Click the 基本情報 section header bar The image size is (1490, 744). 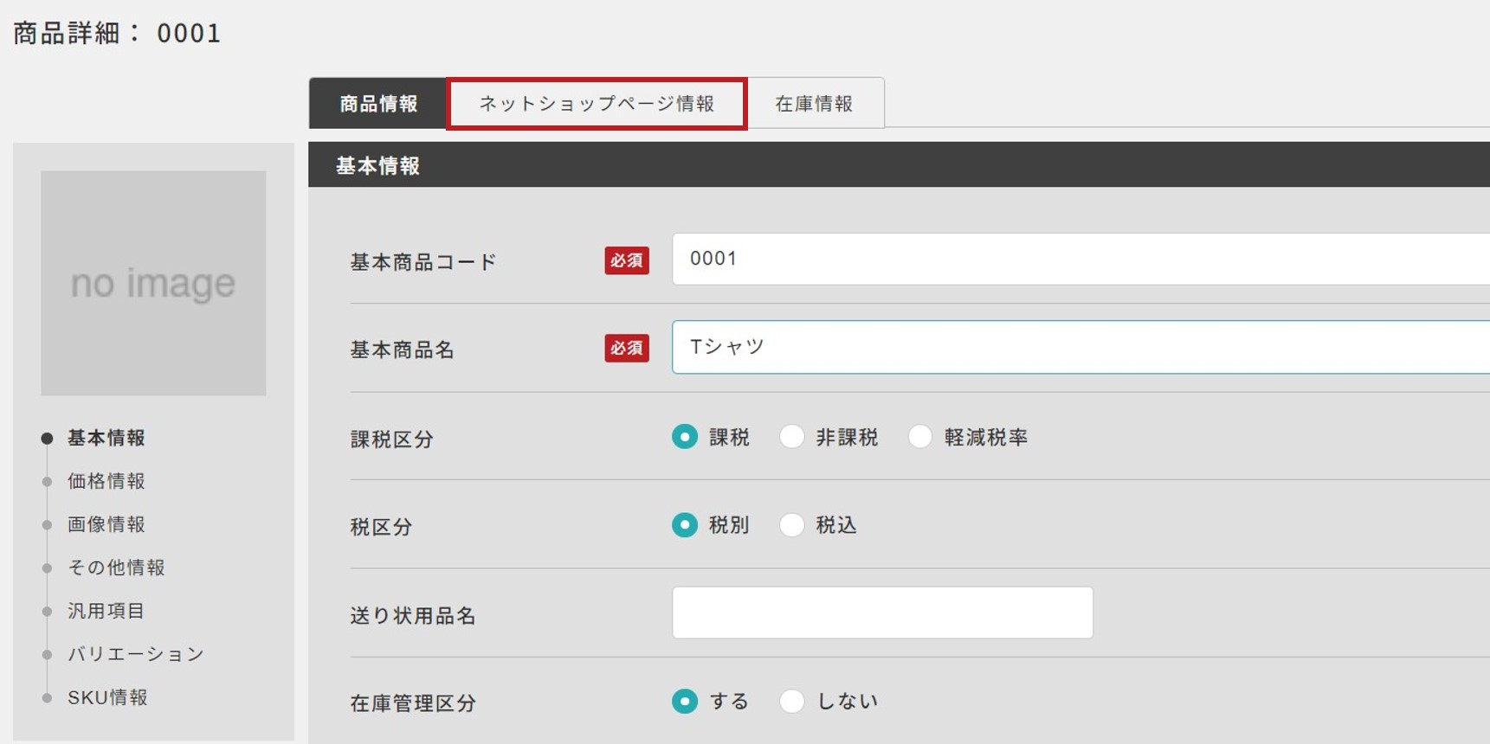pos(899,164)
